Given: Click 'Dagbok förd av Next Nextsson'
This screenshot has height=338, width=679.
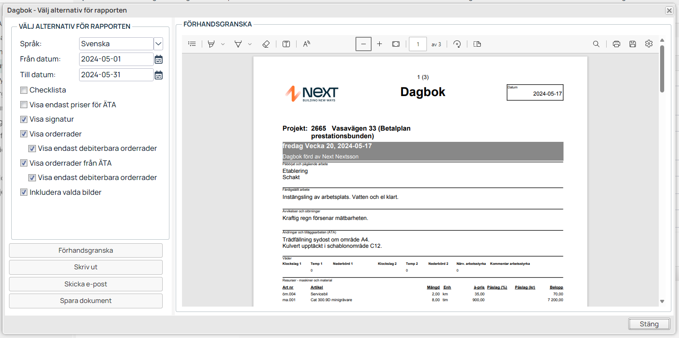Looking at the screenshot, I should pos(320,157).
